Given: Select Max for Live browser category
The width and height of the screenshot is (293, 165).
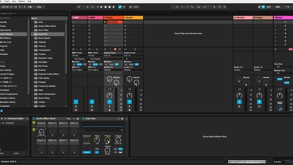Looking at the screenshot, I should tap(13, 42).
